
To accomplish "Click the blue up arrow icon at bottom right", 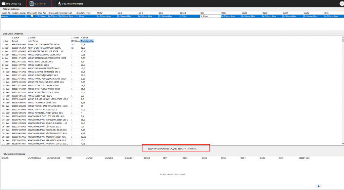I will [x=318, y=186].
